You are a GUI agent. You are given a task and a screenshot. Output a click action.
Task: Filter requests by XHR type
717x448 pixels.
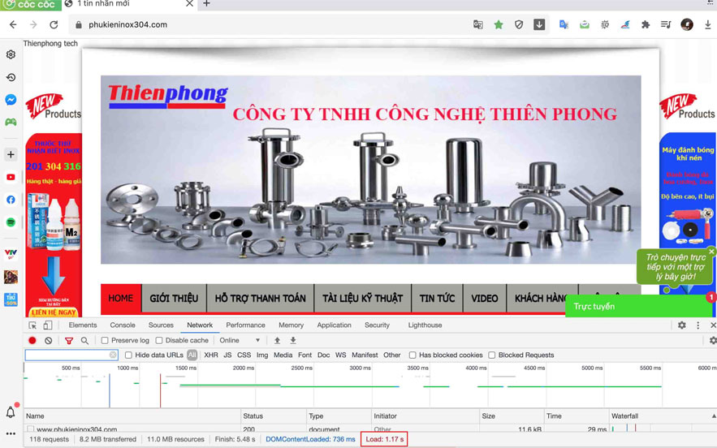[x=211, y=355]
